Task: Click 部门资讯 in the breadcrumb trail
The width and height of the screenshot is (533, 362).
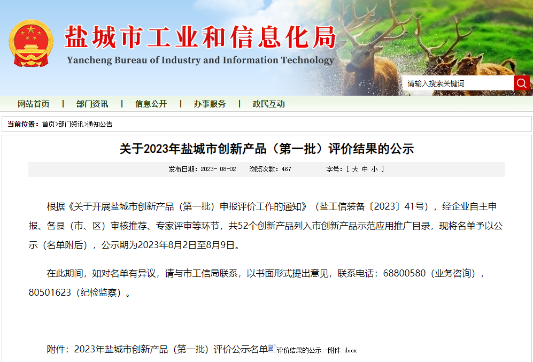Action: [71, 124]
